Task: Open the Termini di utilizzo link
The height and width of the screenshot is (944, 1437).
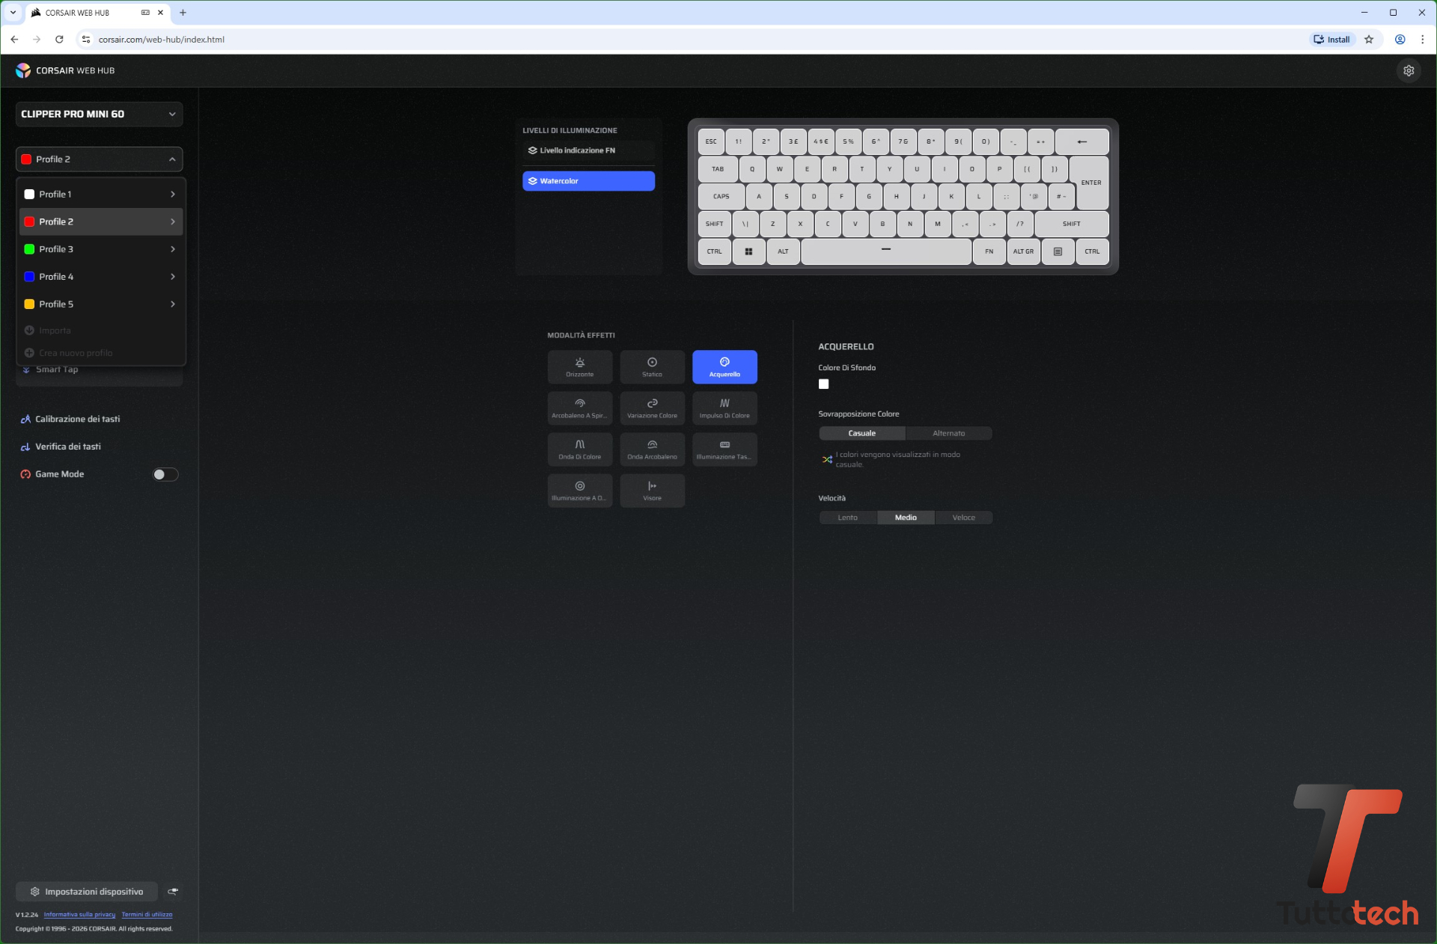Action: tap(147, 915)
